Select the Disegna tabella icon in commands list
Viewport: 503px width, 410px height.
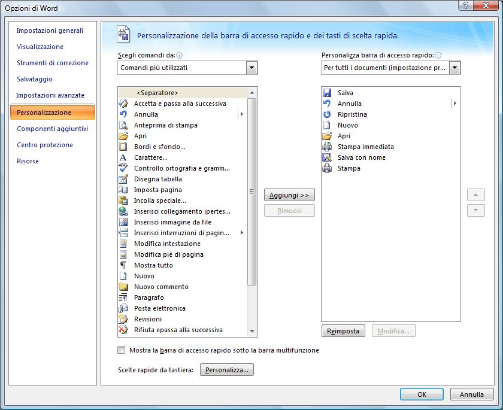(x=123, y=179)
